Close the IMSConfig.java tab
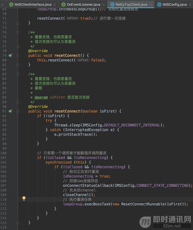 click(190, 5)
